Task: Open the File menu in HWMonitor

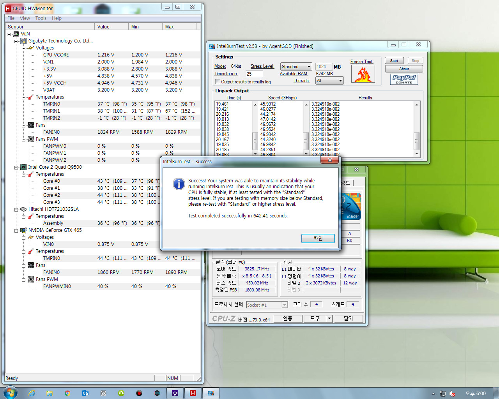Action: (x=11, y=18)
